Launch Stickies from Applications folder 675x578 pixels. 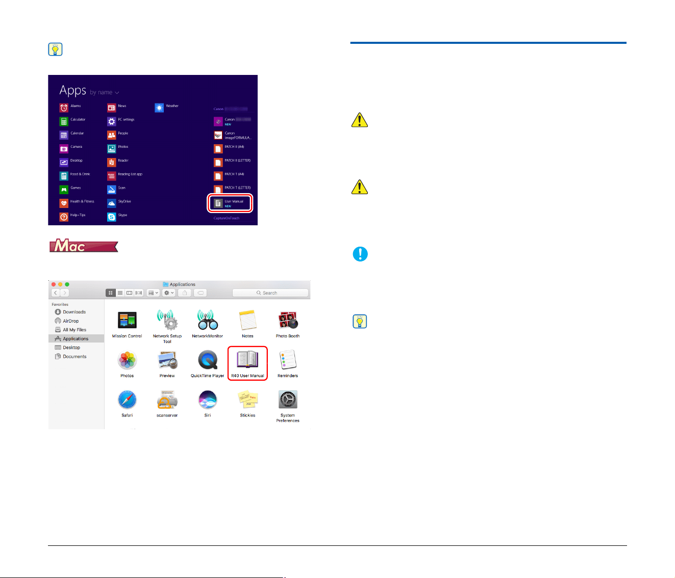click(247, 404)
